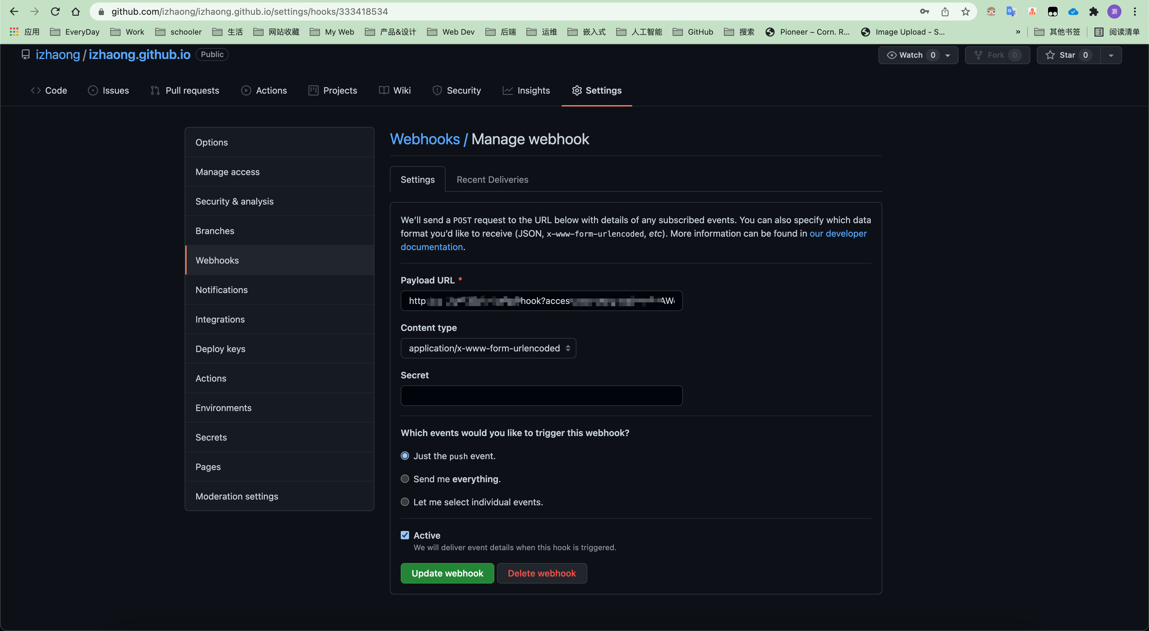Choose 'Let me select individual events' option
1149x631 pixels.
(x=405, y=502)
